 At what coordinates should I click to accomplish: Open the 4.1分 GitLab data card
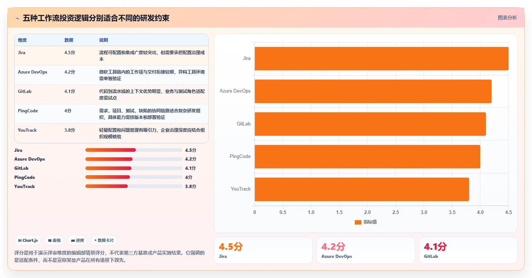(468, 250)
